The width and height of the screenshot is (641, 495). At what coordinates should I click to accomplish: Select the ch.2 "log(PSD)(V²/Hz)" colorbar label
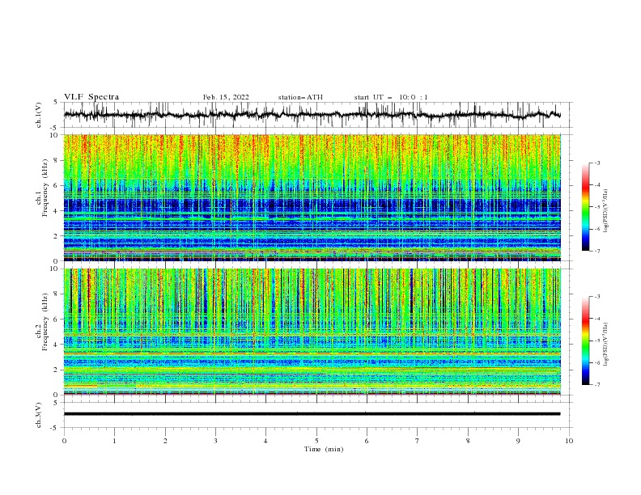tap(605, 344)
